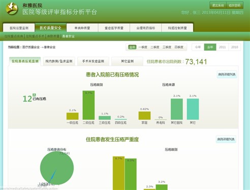Screen dimensions: 250x190
Task: Click the 73,141 total discharge count
Action: [x=196, y=62]
